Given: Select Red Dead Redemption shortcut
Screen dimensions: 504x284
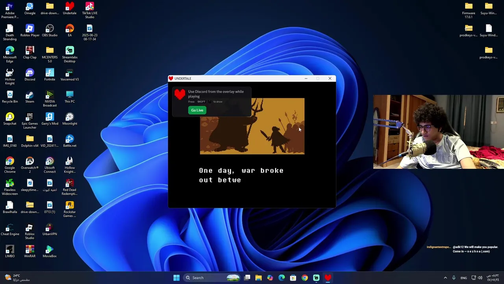Looking at the screenshot, I should (70, 187).
